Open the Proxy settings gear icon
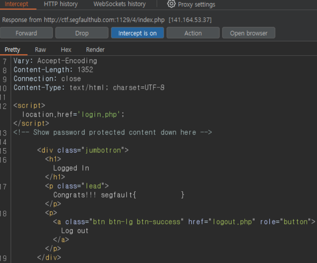Screen dimensions: 317x263 pyautogui.click(x=171, y=4)
